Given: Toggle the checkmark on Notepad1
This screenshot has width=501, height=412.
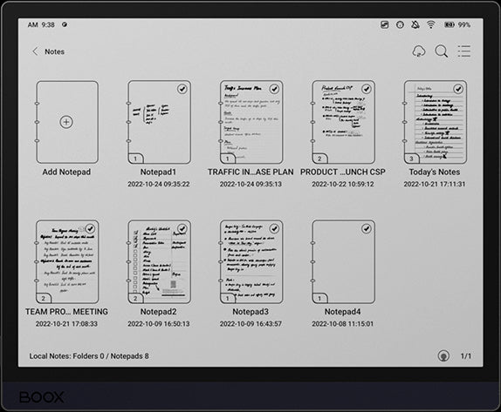Looking at the screenshot, I should [182, 89].
